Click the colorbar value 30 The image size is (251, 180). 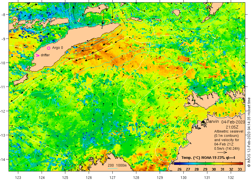[214, 169]
